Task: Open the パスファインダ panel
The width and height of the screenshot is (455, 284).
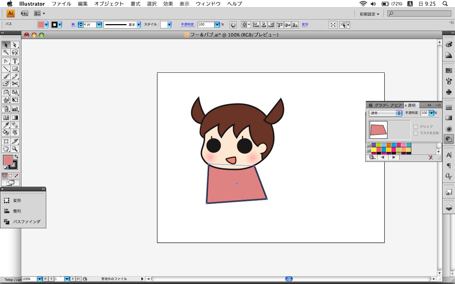Action: click(x=27, y=222)
